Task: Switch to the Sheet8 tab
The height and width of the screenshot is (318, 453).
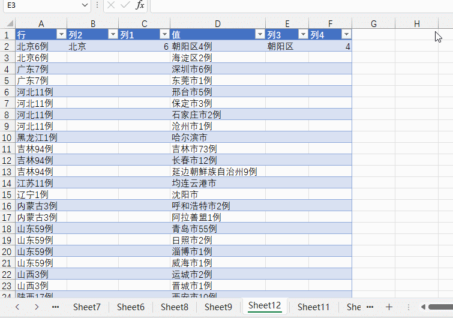Action: [175, 307]
